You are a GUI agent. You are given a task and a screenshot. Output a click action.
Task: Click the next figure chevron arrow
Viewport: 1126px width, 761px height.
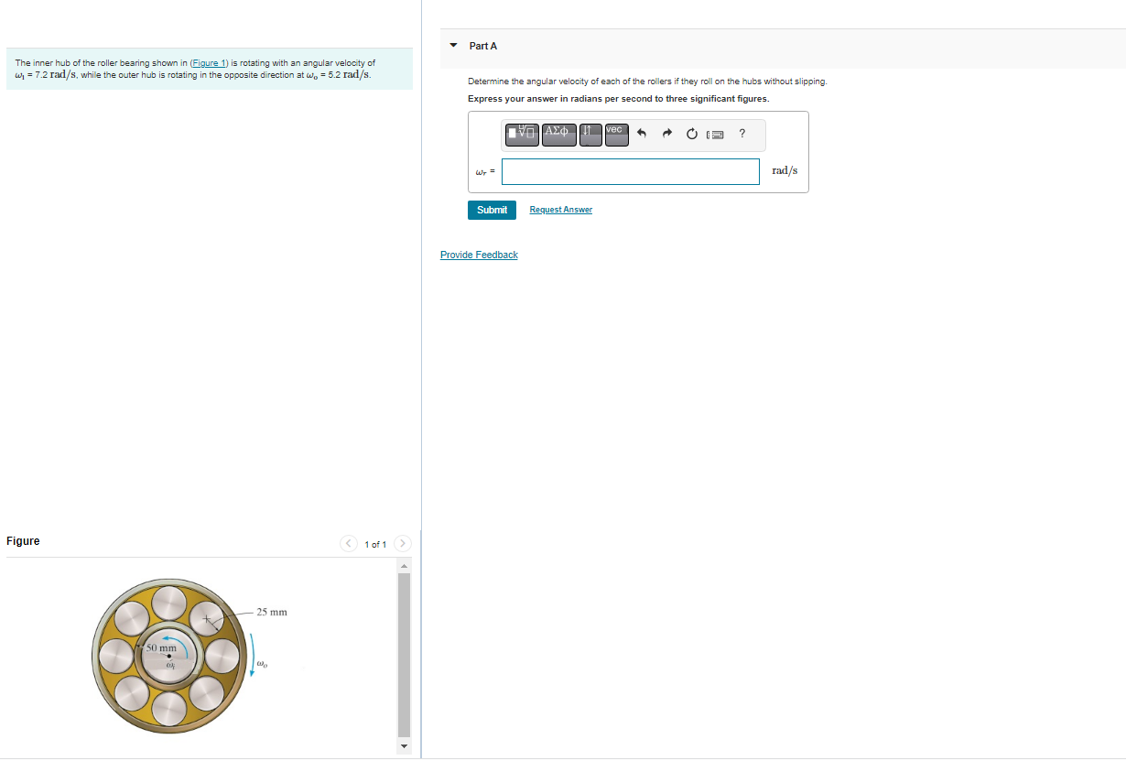tap(403, 543)
